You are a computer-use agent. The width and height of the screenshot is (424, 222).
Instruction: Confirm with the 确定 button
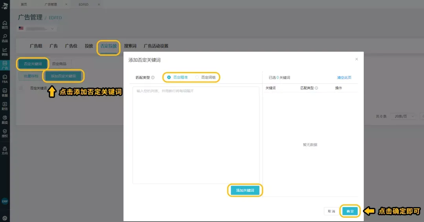(x=350, y=211)
